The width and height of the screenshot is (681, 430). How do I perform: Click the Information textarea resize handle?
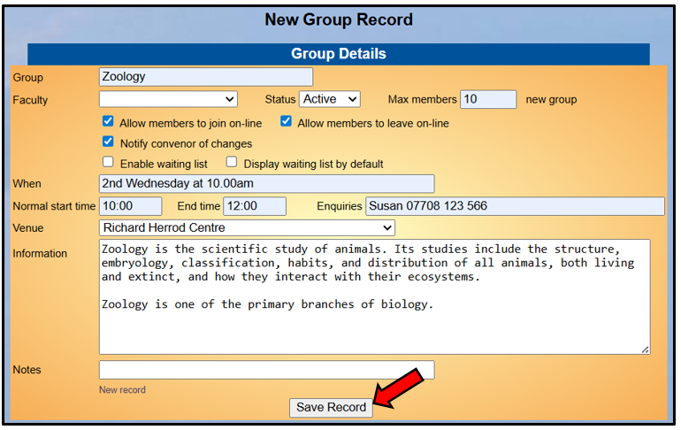click(x=646, y=349)
